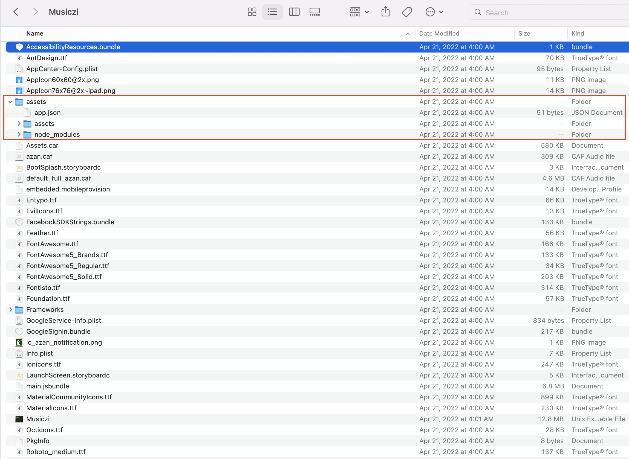Click the Share icon in the toolbar
This screenshot has width=629, height=459.
(x=385, y=12)
